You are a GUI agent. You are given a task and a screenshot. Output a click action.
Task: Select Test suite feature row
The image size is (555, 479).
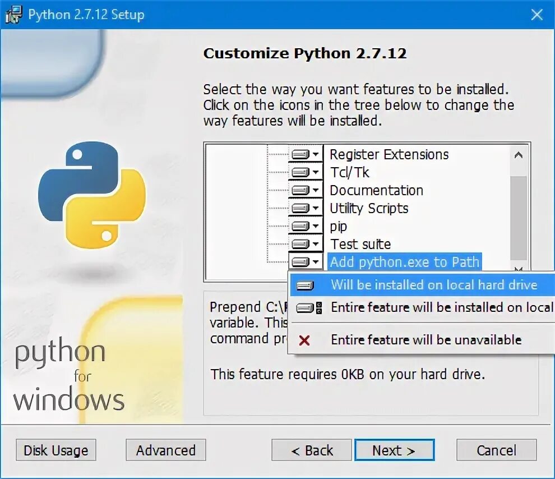pos(360,244)
